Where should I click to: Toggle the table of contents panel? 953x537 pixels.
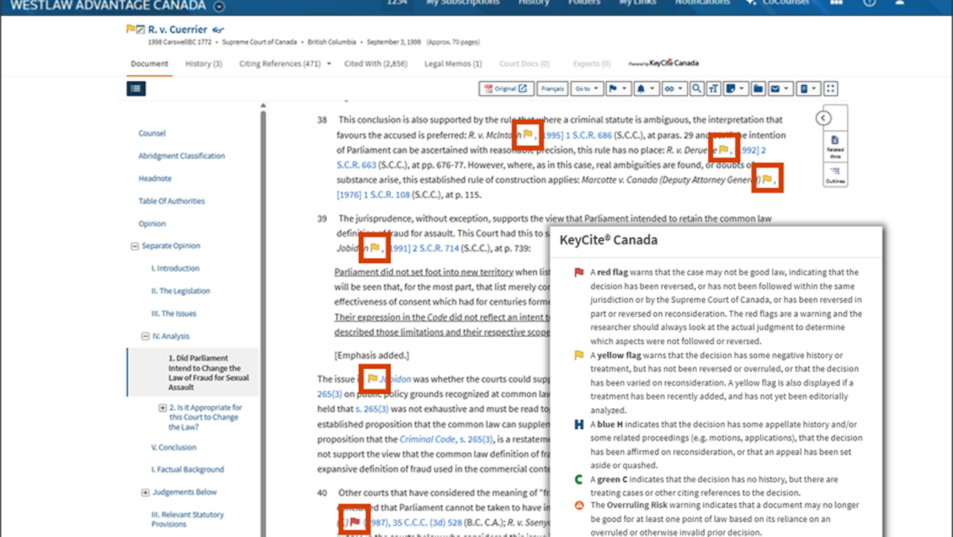click(136, 89)
